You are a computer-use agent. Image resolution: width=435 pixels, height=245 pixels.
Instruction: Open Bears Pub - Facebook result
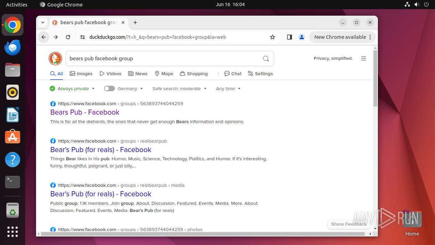85,112
